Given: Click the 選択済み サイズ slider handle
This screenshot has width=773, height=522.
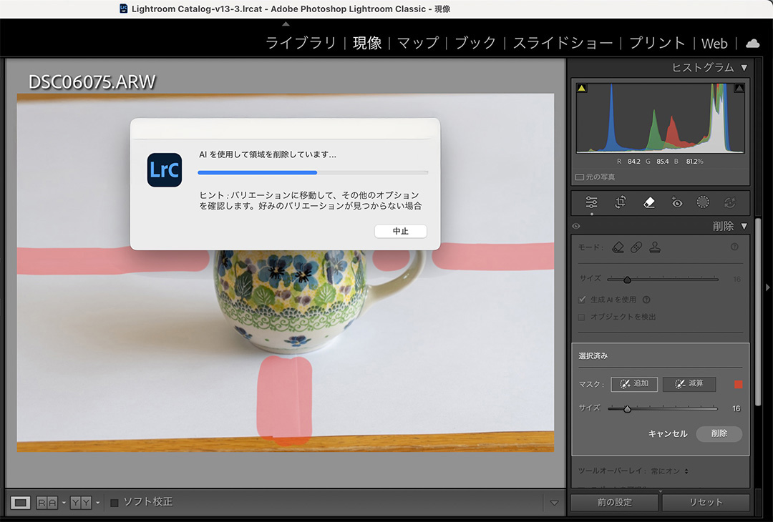Looking at the screenshot, I should [x=627, y=409].
